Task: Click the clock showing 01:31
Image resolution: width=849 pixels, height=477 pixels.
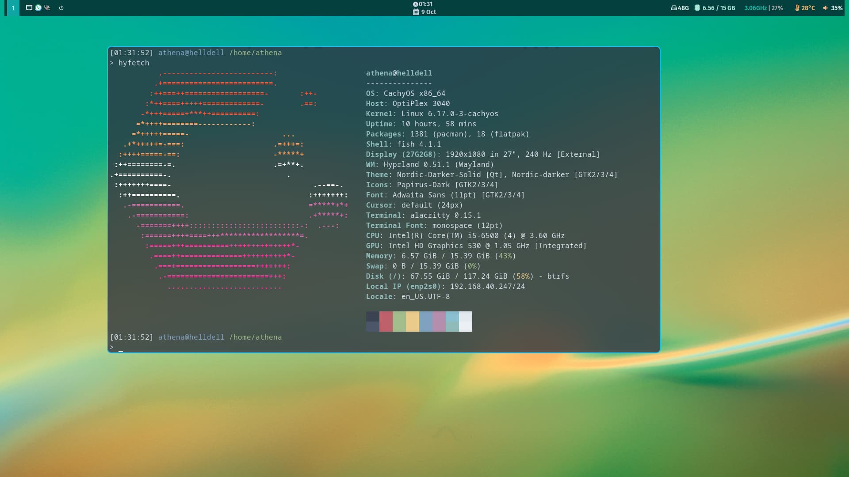Action: [x=423, y=4]
